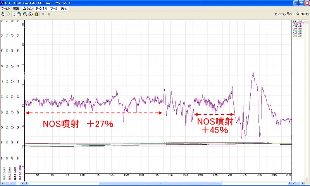Click the green 0.95 Volt legend entry
Screen dimensions: 310x186
297,31
